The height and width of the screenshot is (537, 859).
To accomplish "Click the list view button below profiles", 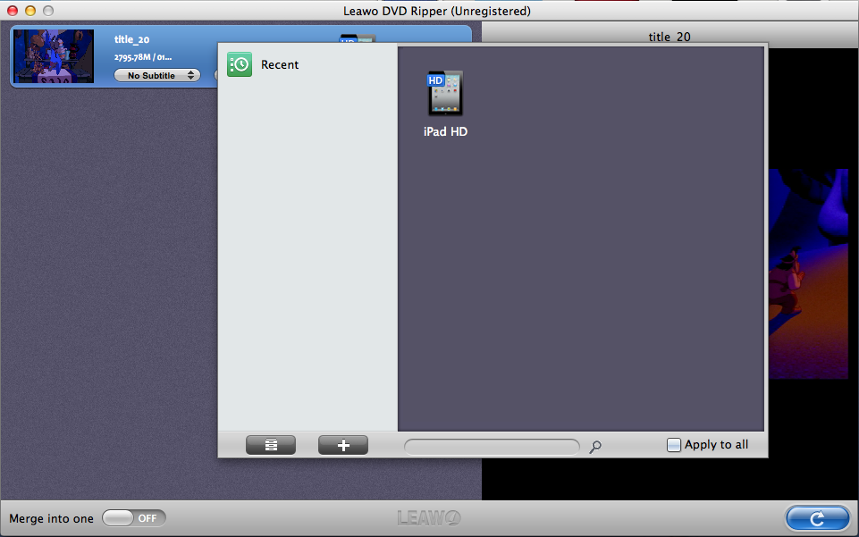I will [x=271, y=445].
